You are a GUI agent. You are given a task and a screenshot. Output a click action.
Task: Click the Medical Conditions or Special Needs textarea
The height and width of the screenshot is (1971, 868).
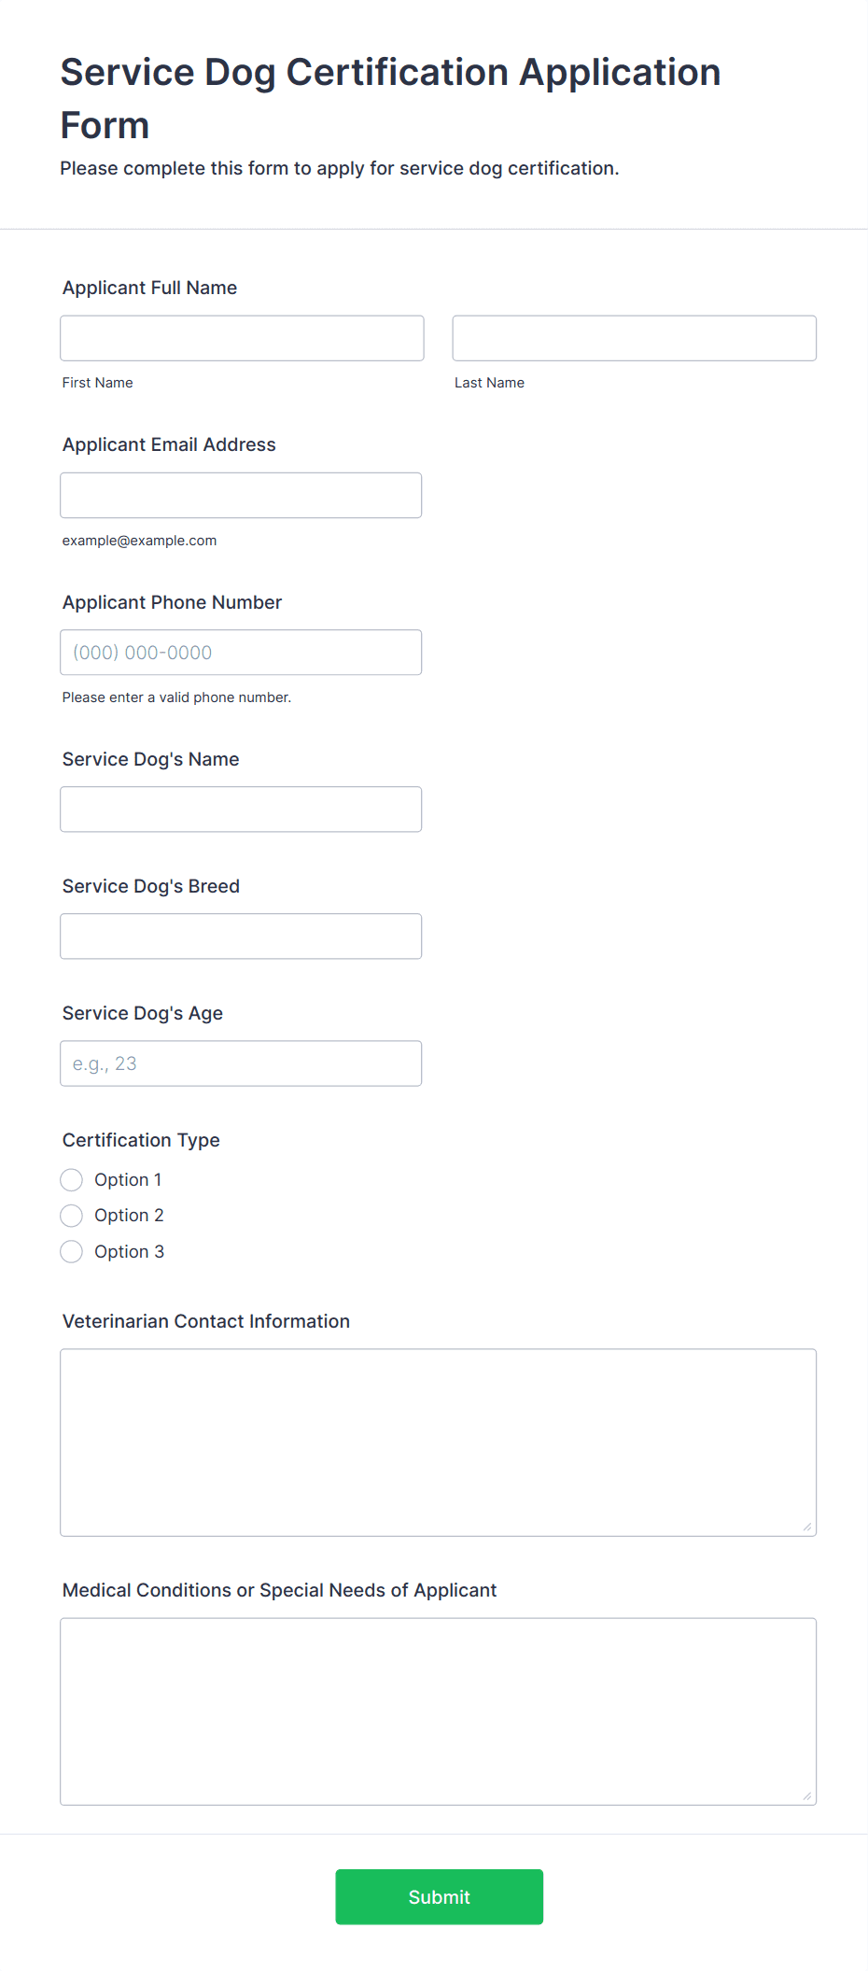point(438,1711)
